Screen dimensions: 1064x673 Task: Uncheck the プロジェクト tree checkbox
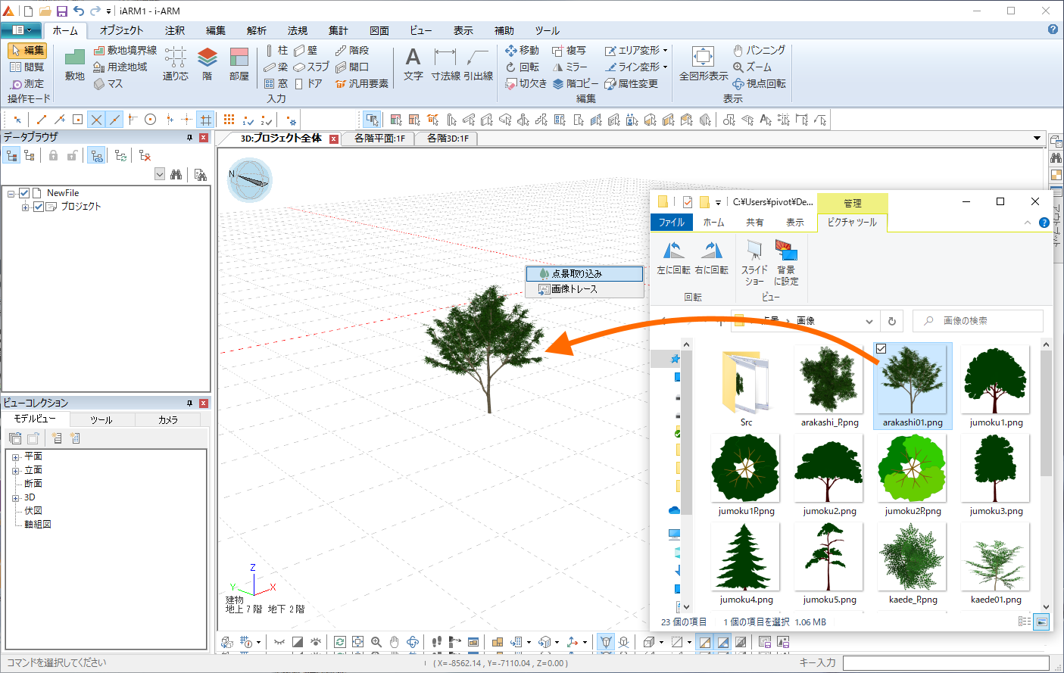pos(39,207)
